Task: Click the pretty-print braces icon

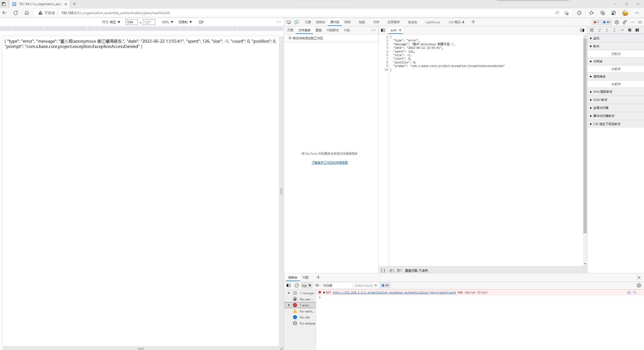Action: [383, 271]
